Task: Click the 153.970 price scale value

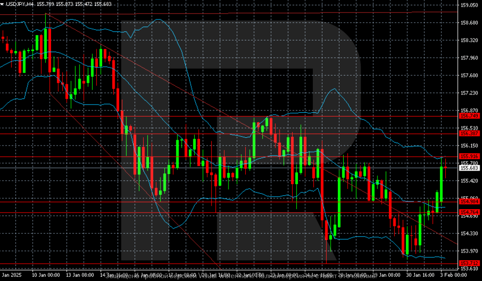Action: click(x=469, y=251)
